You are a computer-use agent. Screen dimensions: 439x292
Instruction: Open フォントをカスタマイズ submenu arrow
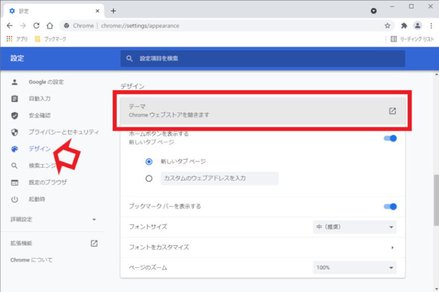point(392,248)
